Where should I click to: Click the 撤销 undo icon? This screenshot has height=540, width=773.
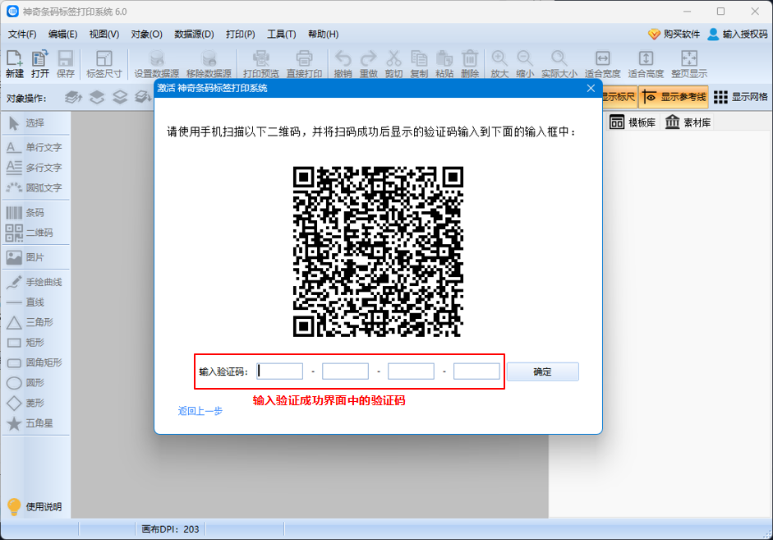(x=343, y=64)
